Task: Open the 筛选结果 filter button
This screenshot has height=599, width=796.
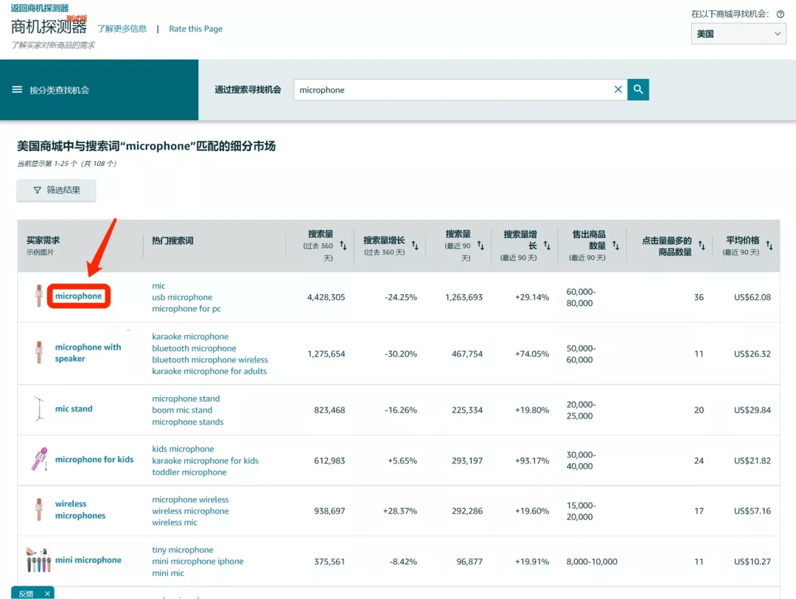Action: click(x=57, y=190)
